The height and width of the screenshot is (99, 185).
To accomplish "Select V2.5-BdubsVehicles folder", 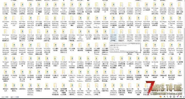I will click(x=88, y=8).
